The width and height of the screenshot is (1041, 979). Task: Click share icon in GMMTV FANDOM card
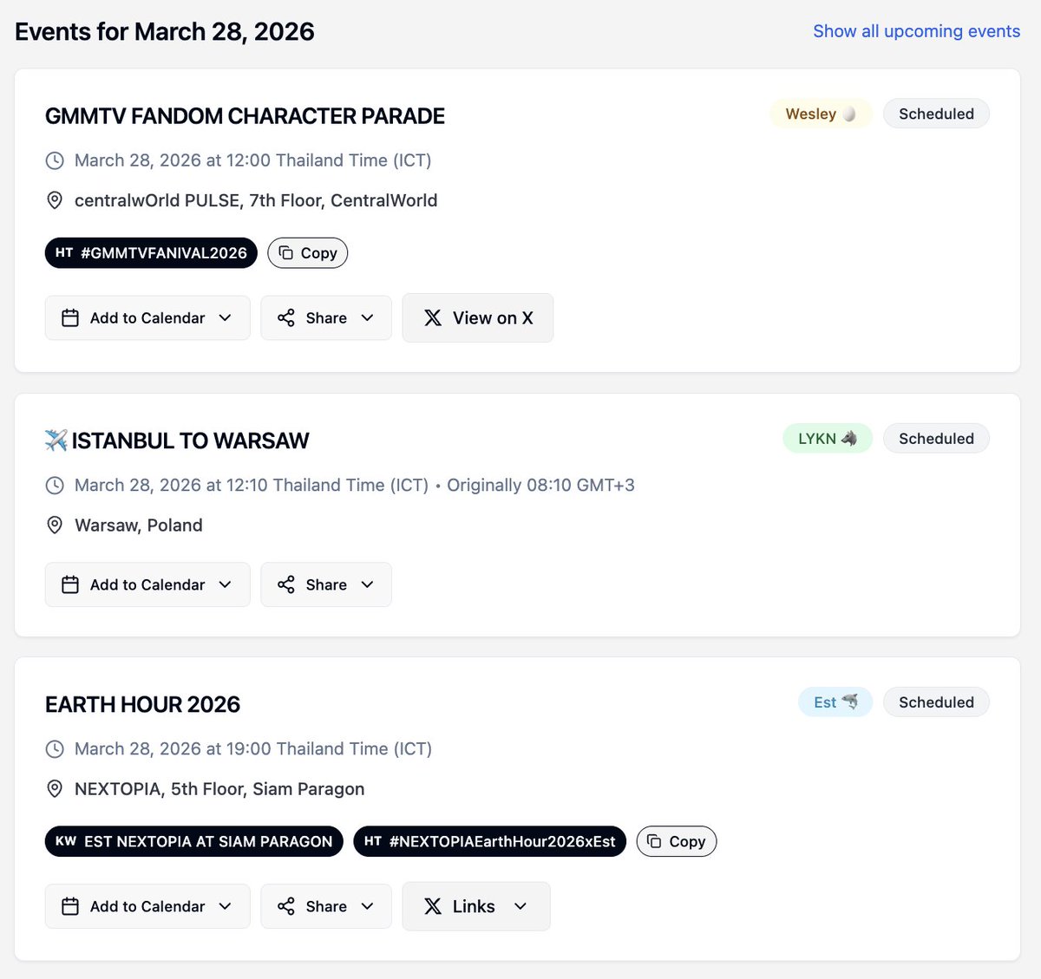286,318
